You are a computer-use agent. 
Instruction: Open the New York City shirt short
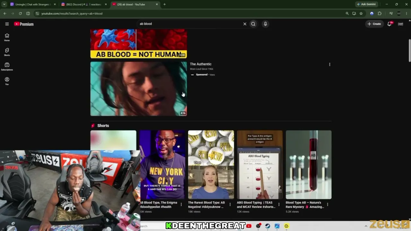point(162,165)
